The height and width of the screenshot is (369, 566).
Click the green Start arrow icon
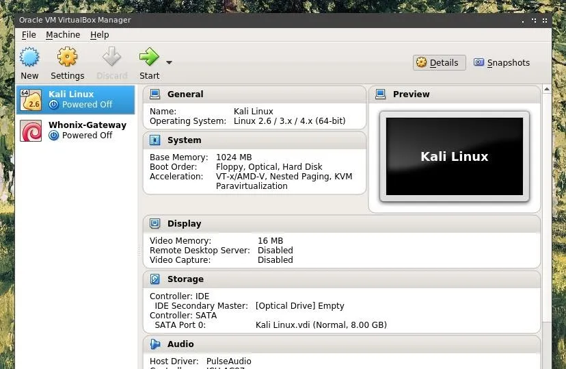pos(149,57)
